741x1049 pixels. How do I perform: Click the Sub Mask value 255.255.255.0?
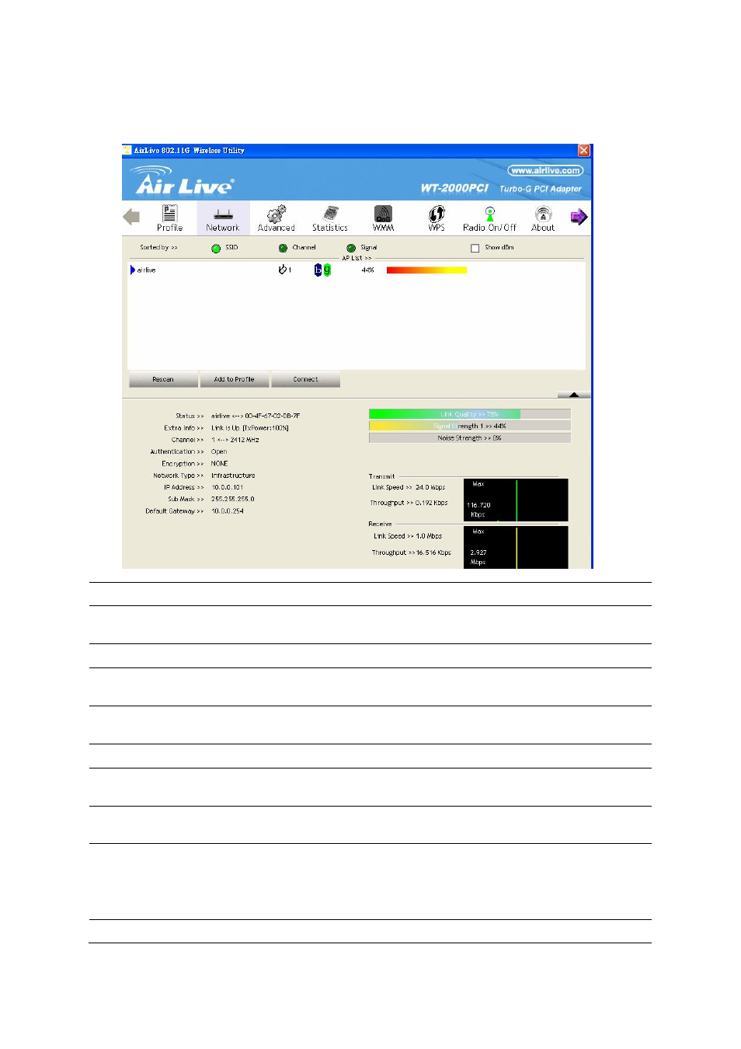click(233, 499)
